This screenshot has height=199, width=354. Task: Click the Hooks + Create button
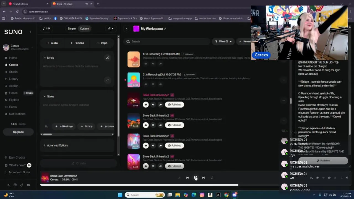pos(28,93)
